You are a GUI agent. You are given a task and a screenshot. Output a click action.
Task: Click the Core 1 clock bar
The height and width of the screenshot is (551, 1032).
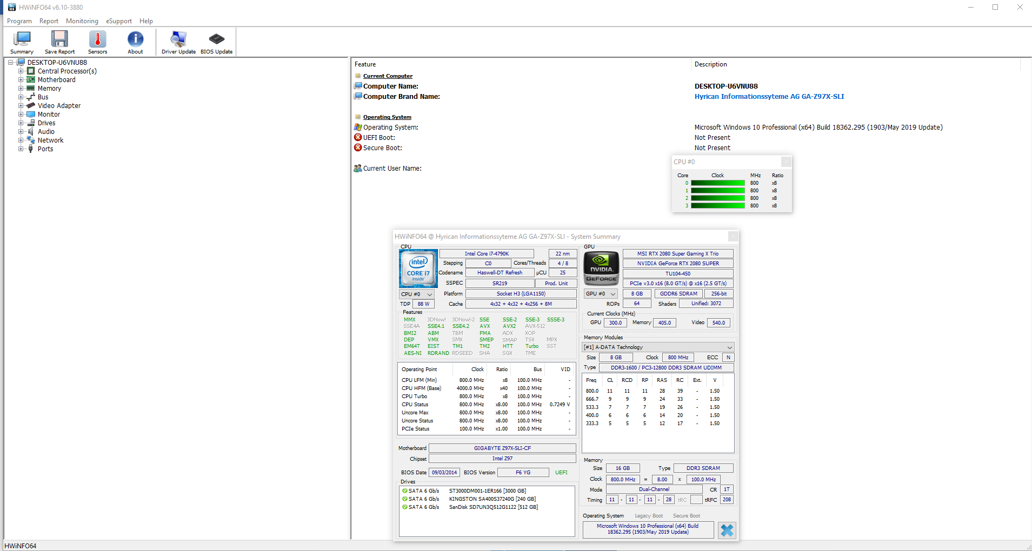(718, 191)
